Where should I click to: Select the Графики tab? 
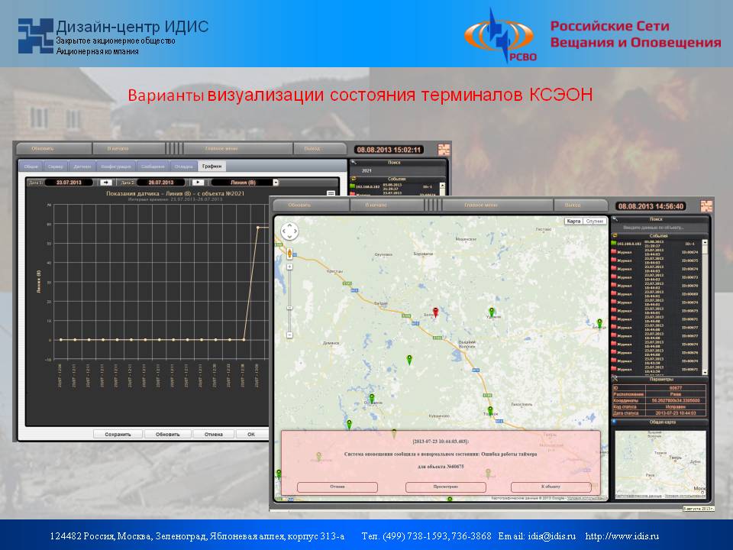click(212, 166)
